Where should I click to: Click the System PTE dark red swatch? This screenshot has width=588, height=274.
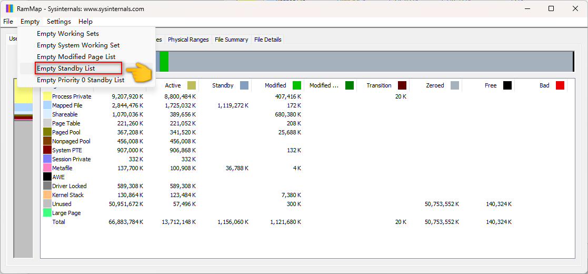pos(47,150)
